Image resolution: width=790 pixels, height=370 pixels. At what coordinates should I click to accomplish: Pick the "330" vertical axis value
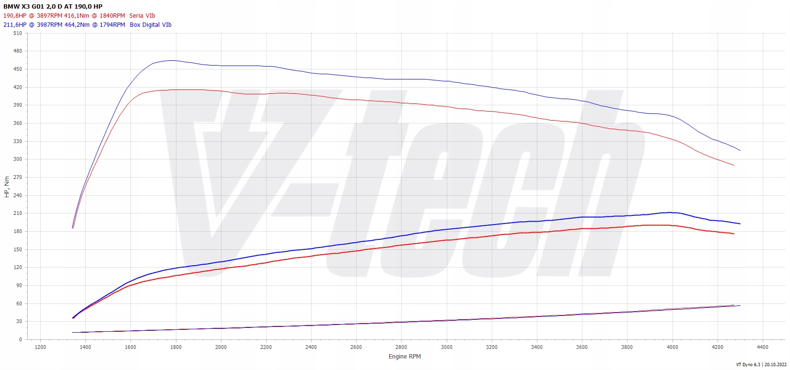coord(18,141)
